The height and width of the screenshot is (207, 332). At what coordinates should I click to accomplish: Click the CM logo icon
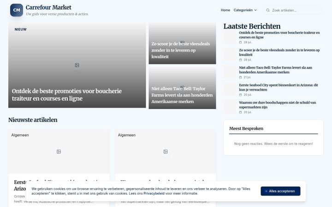pos(17,10)
